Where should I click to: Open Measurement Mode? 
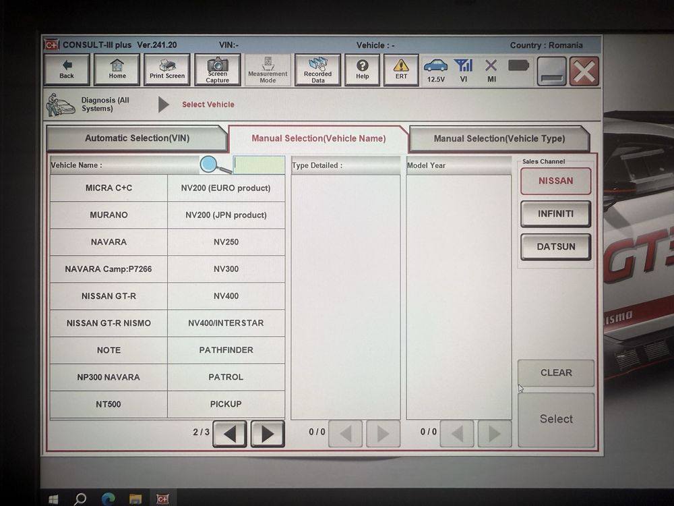click(x=268, y=69)
